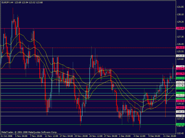The width and height of the screenshot is (185, 138).
Task: Select the 119.45 pink price level label
Action: 180,101
